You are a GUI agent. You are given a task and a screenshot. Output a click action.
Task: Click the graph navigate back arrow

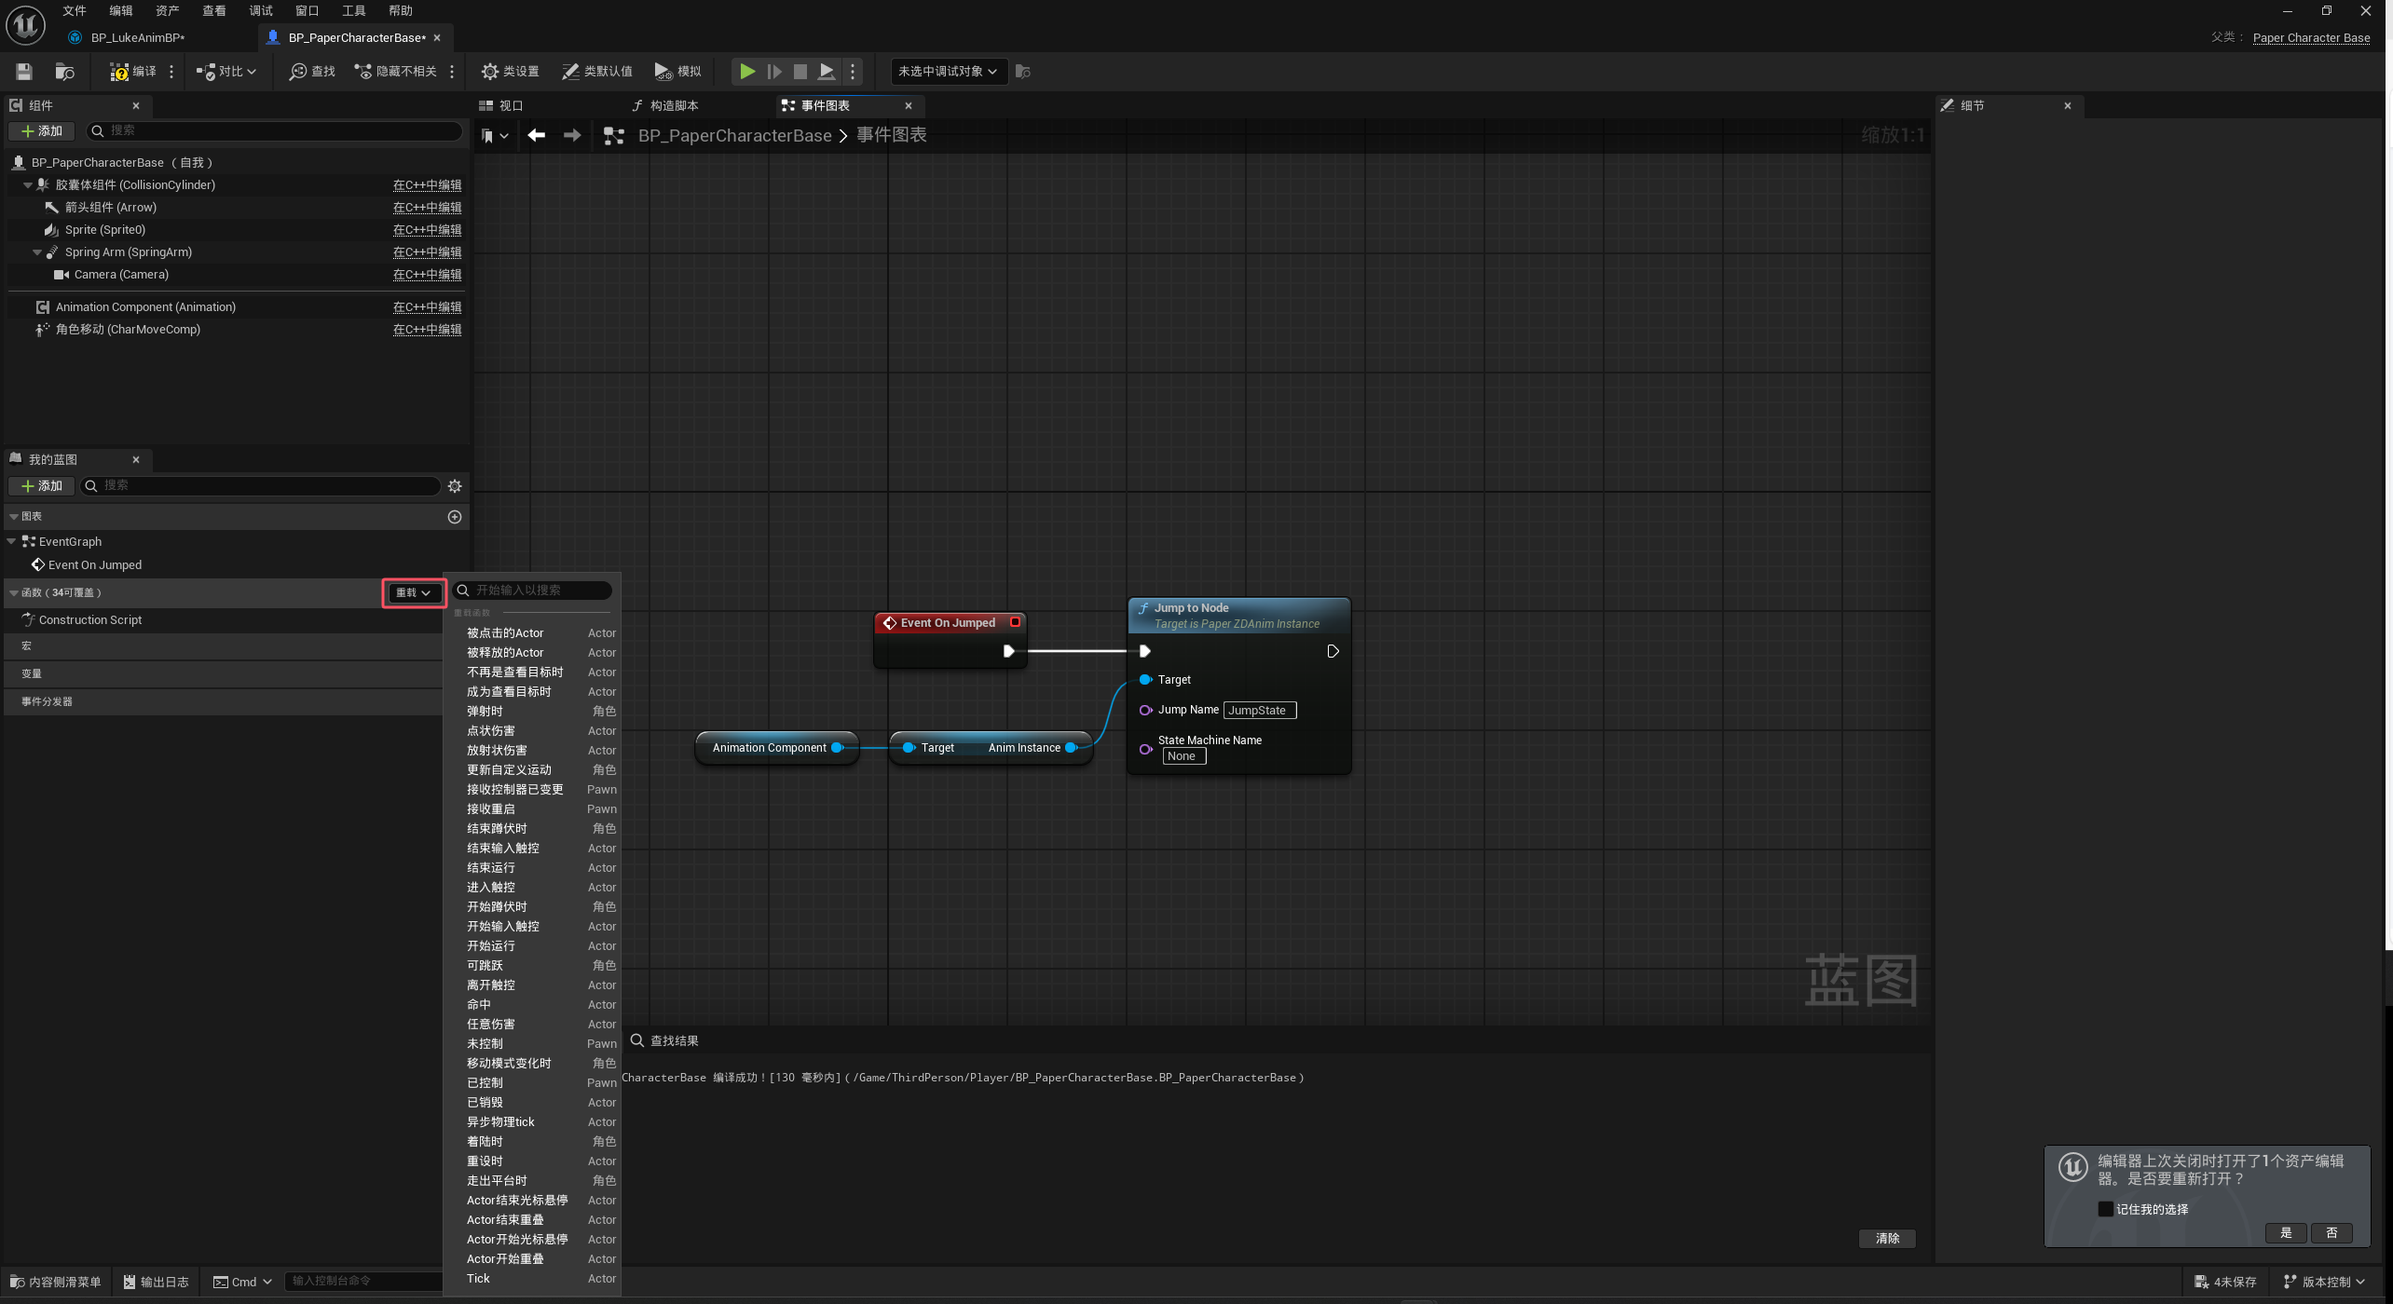coord(536,136)
